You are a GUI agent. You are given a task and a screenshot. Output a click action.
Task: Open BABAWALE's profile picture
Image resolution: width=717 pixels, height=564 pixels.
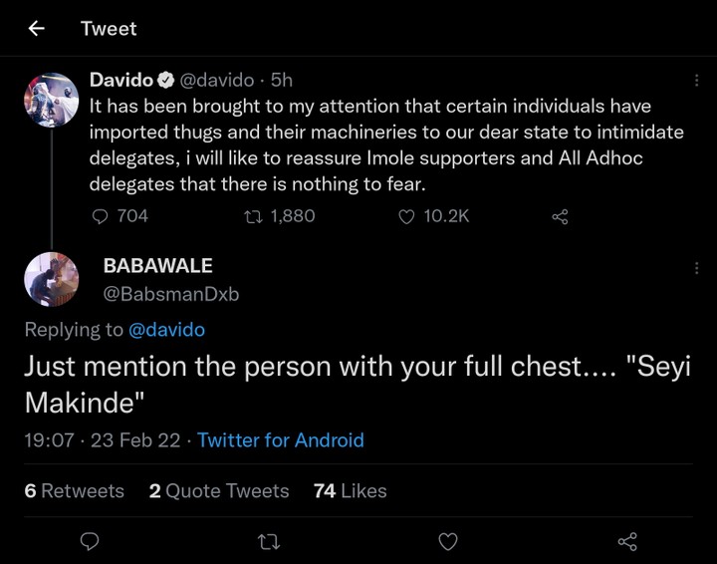(51, 280)
